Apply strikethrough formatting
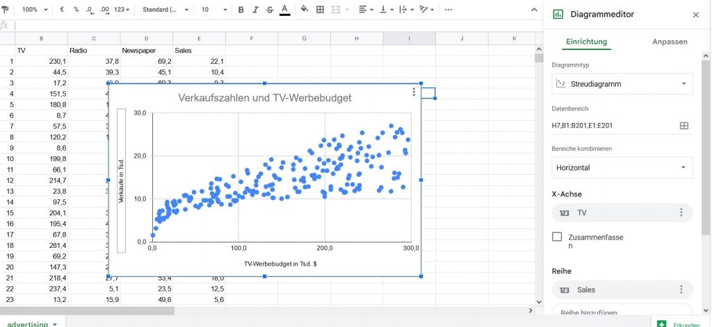712x327 pixels. [x=270, y=10]
